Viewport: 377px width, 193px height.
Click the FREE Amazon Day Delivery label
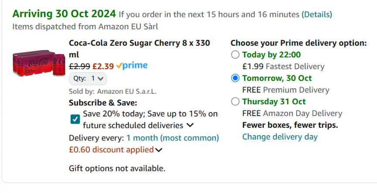pos(292,113)
